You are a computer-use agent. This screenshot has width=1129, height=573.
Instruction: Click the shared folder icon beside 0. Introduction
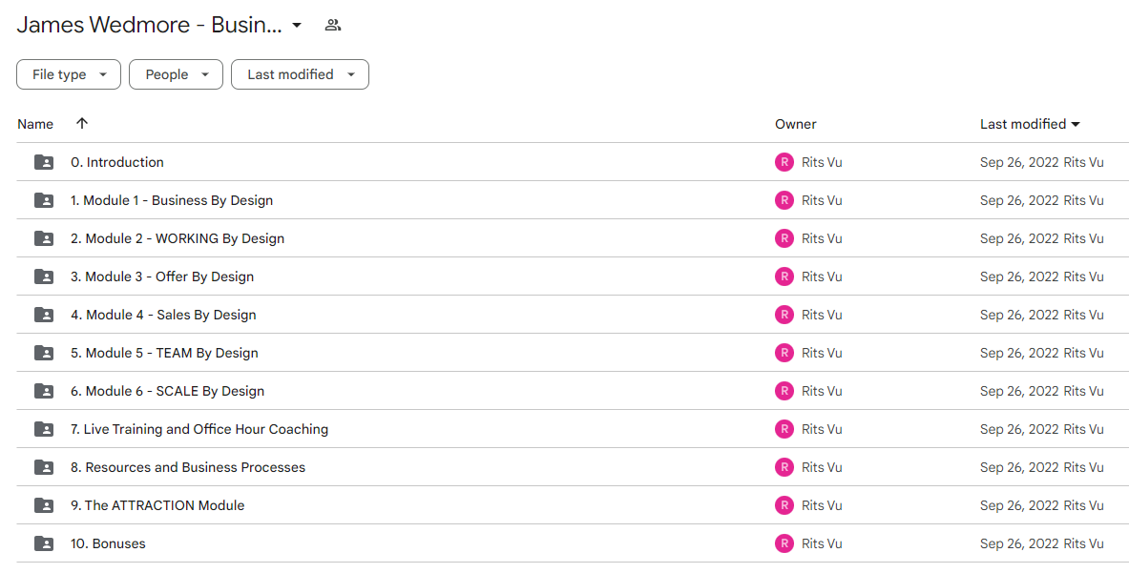pyautogui.click(x=44, y=162)
